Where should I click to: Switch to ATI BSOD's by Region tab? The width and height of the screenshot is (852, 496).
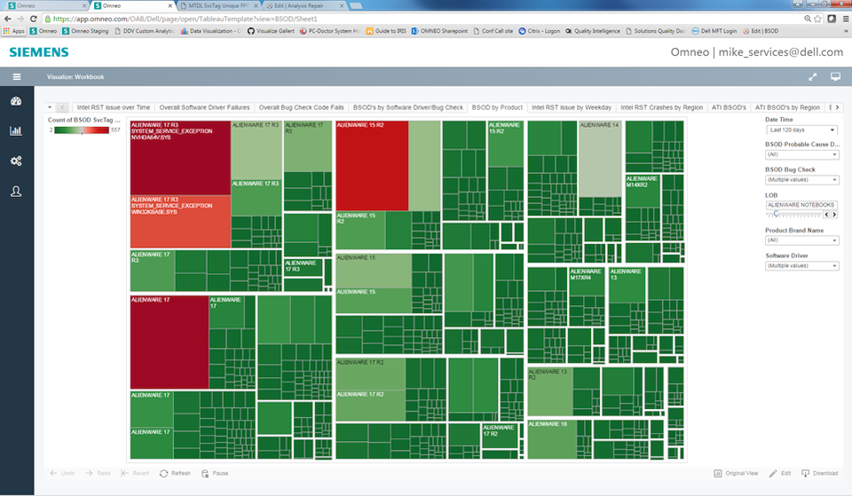click(x=787, y=107)
